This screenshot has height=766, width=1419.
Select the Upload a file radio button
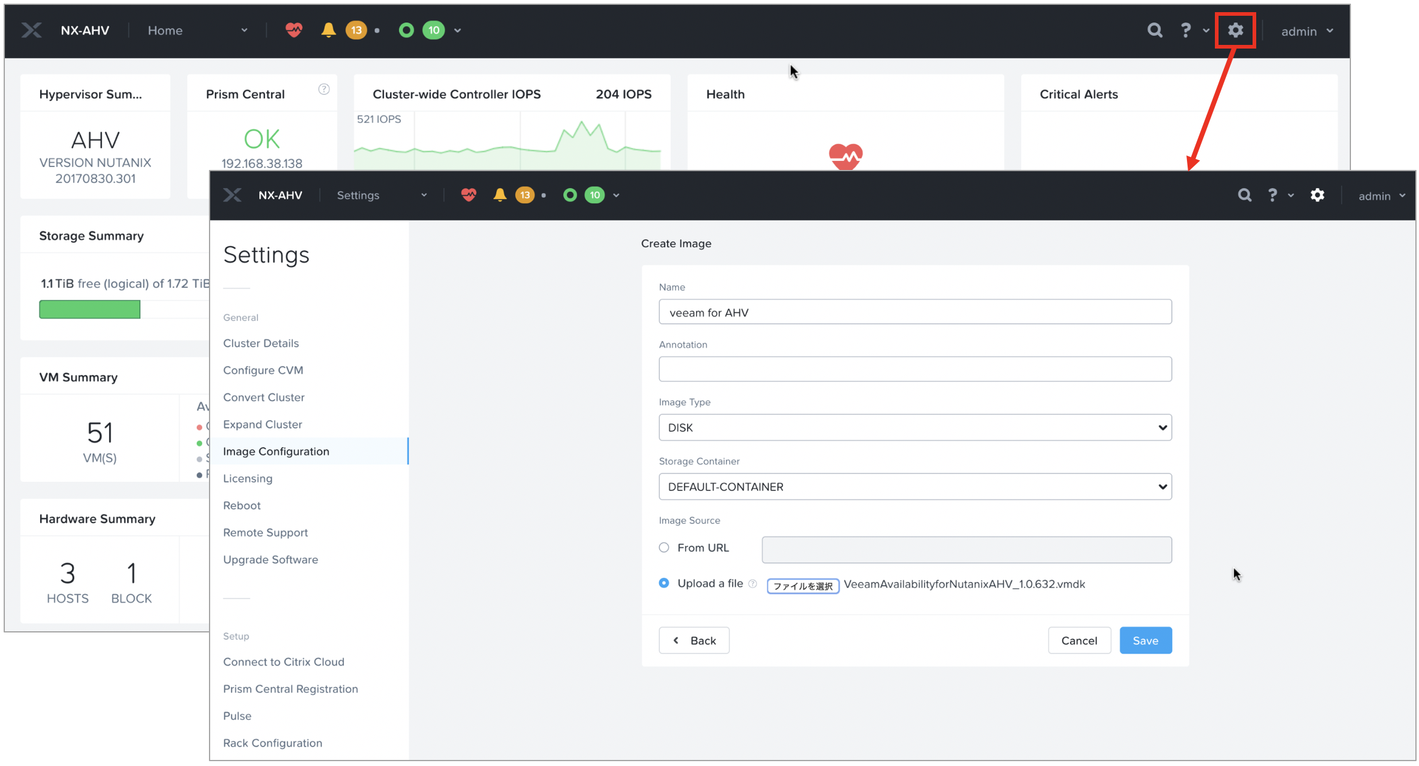[664, 583]
